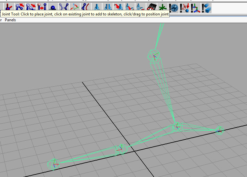This screenshot has height=177, width=247.
Task: Select the Joint Tool shelf icon
Action: [9, 7]
